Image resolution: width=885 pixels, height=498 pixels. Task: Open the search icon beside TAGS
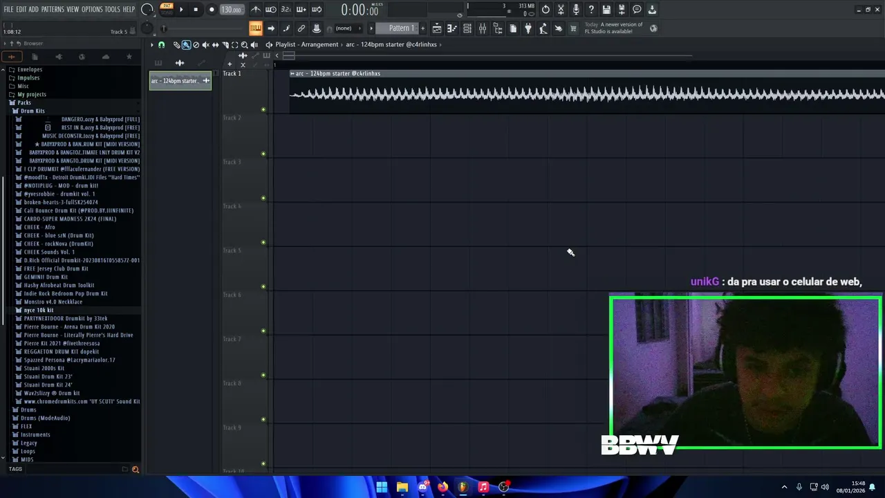coord(136,470)
